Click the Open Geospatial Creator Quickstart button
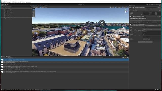162x91 pixels. point(145,21)
